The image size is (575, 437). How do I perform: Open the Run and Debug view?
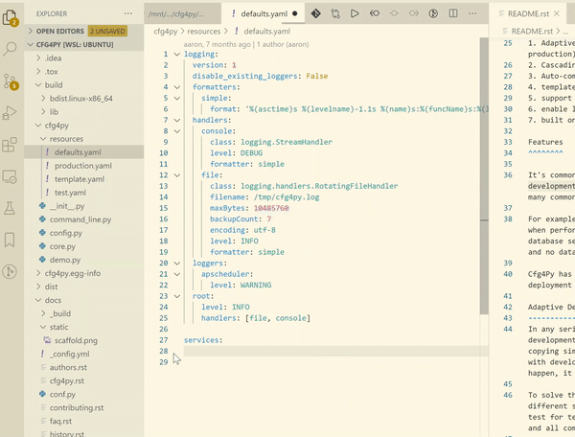[x=10, y=113]
